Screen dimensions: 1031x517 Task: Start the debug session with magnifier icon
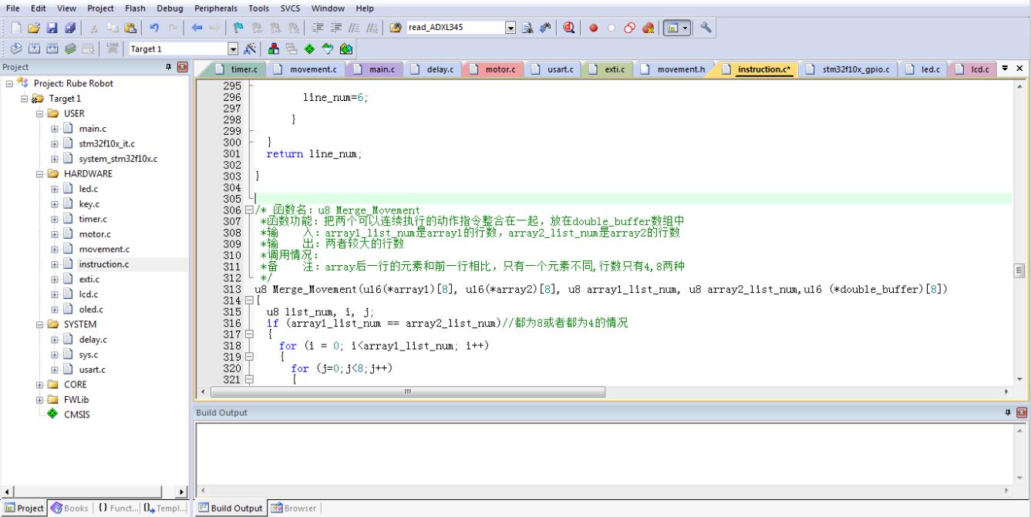[x=569, y=28]
